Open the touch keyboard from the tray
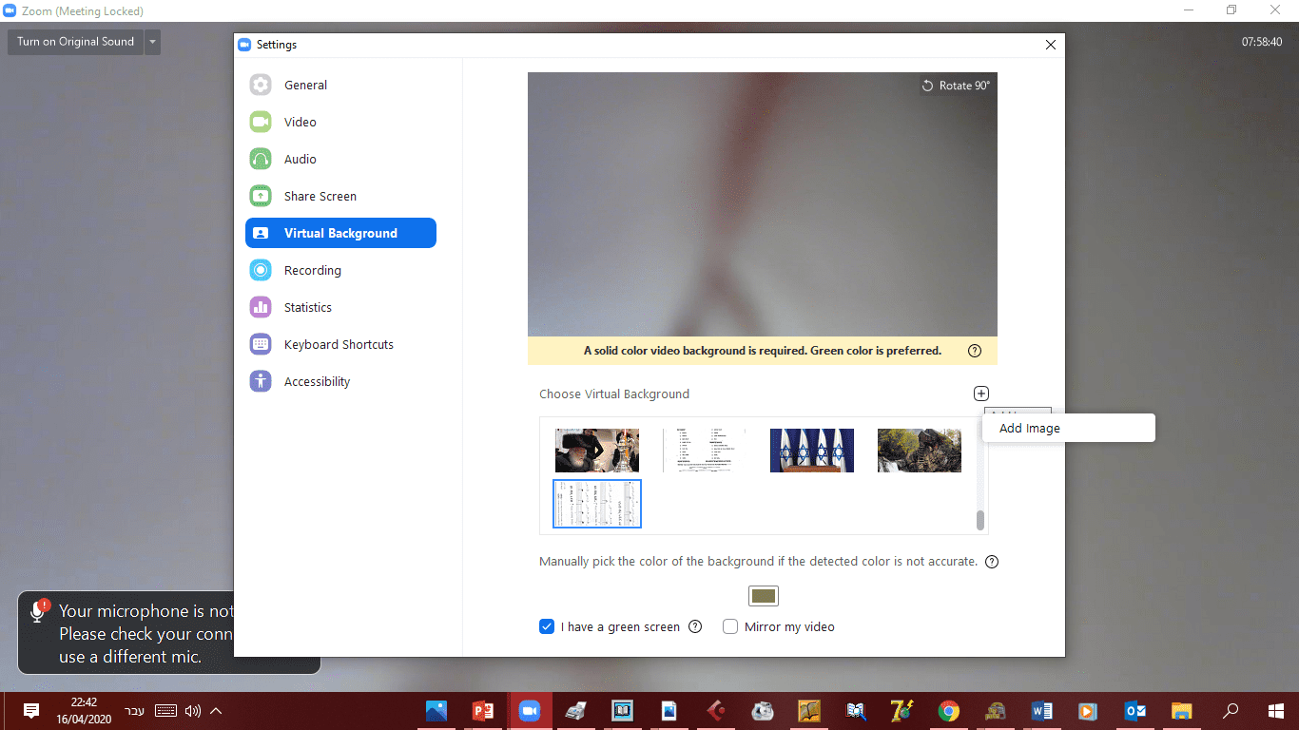Viewport: 1299px width, 730px height. tap(165, 711)
